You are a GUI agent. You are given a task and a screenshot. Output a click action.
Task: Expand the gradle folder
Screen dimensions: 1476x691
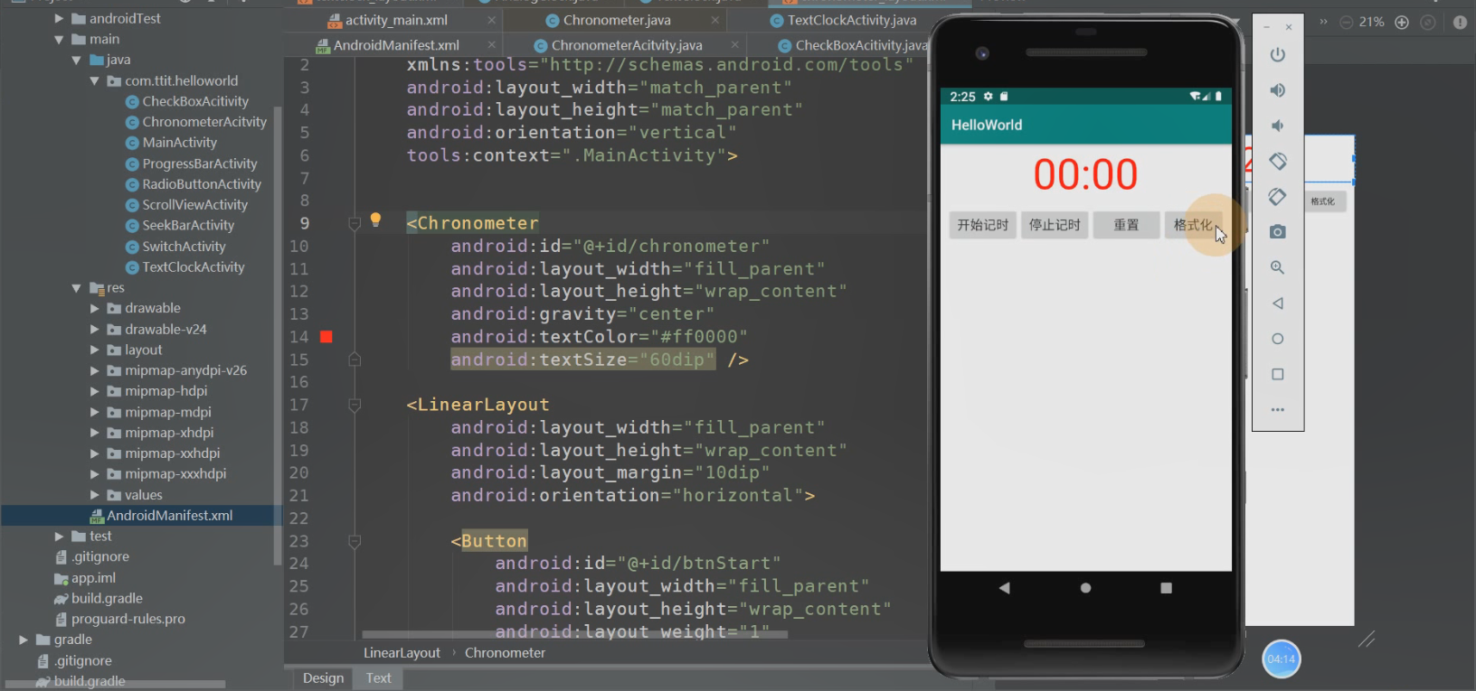(x=24, y=640)
